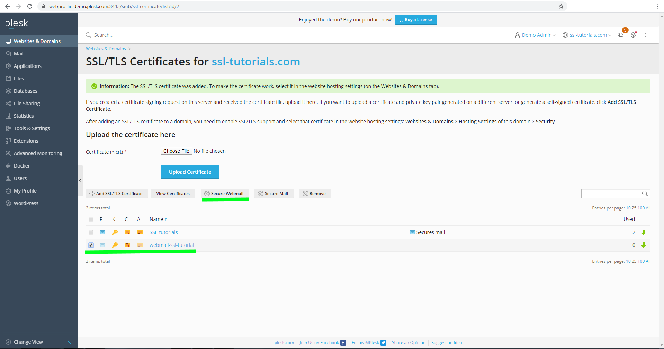Click the Plesk logo
664x349 pixels.
coord(17,24)
